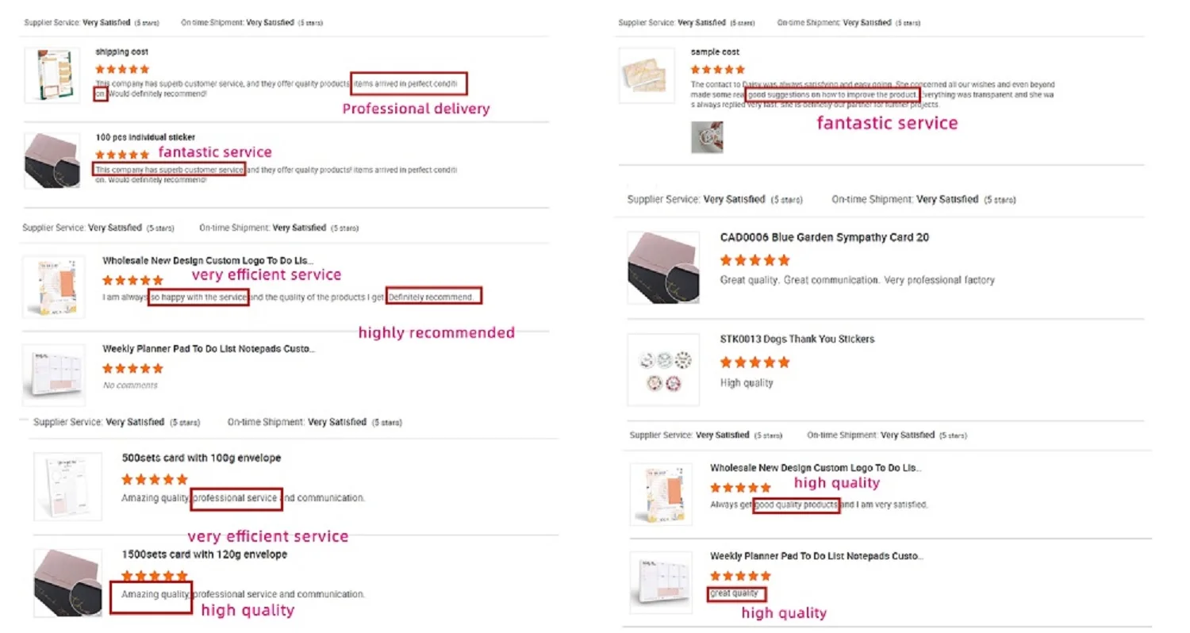Image resolution: width=1190 pixels, height=633 pixels.
Task: Click star rating under STK0013 Dogs Stickers
Action: click(754, 363)
